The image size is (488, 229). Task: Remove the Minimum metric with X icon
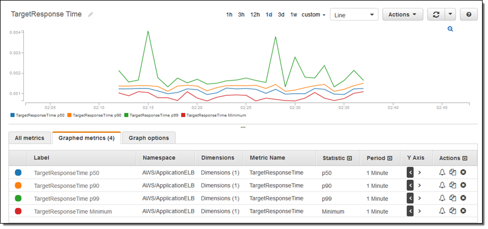pos(463,211)
